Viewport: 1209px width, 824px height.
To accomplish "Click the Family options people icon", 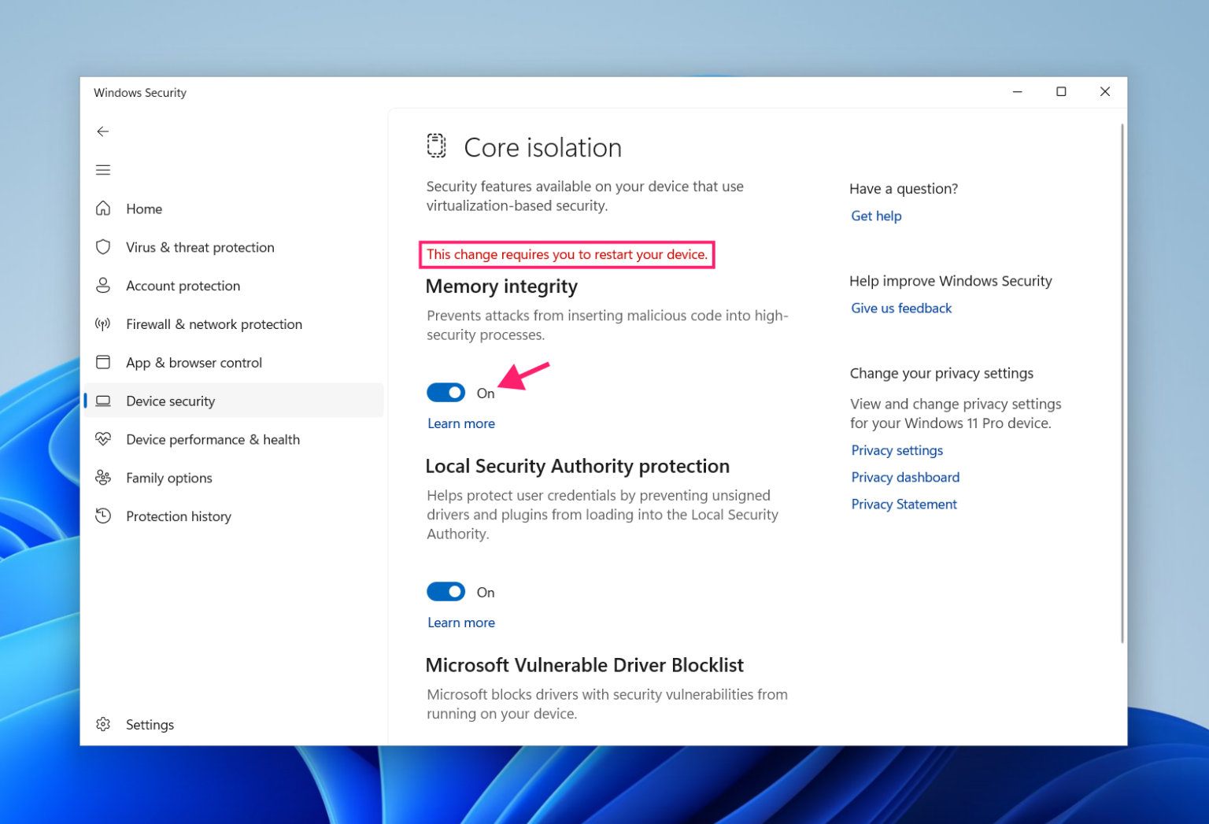I will [x=103, y=478].
